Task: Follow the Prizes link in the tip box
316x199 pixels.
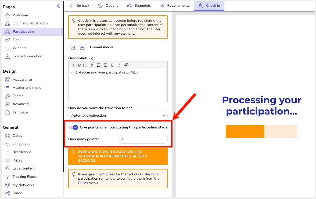Action: tap(83, 183)
